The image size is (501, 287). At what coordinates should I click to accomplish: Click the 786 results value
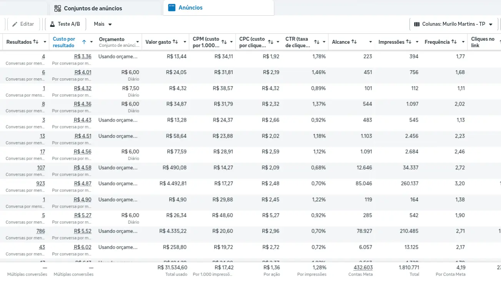pos(40,231)
